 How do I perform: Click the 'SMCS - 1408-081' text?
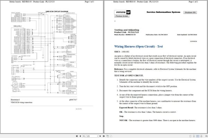pos(122,52)
